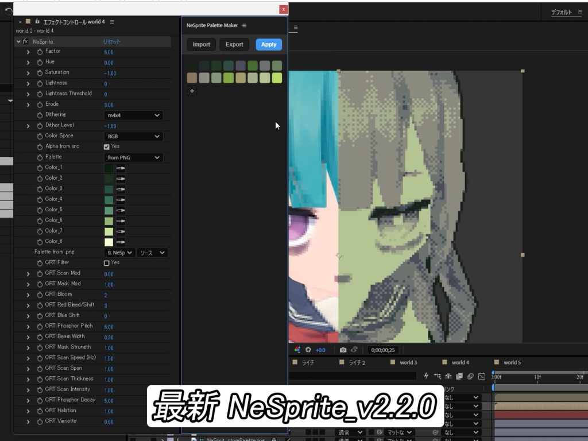Click the show snapshot icon beside camera
This screenshot has width=588, height=441.
pos(354,350)
